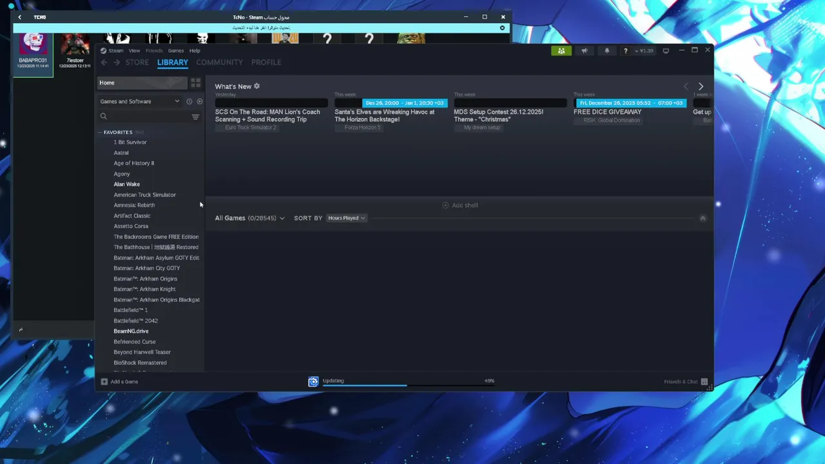The width and height of the screenshot is (825, 464).
Task: Click the Add a Game plus icon
Action: click(x=104, y=382)
